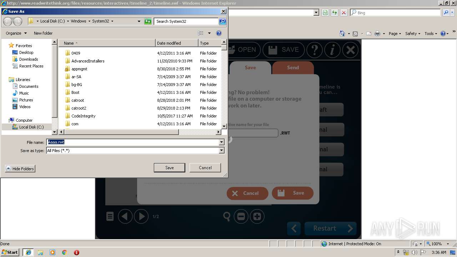
Task: Open Internet Explorer Tools menu
Action: 431,34
